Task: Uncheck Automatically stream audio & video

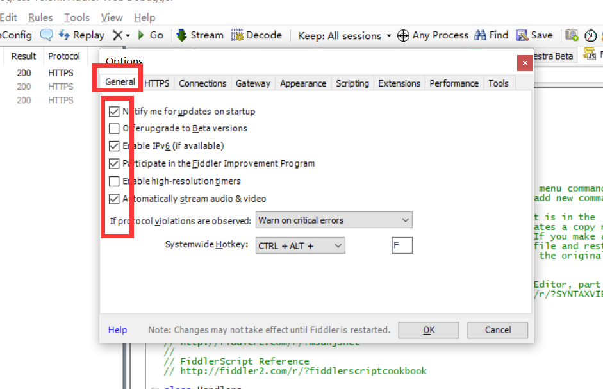Action: click(114, 199)
